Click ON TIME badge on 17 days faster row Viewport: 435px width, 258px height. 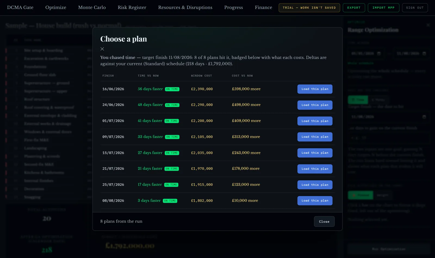tap(171, 185)
